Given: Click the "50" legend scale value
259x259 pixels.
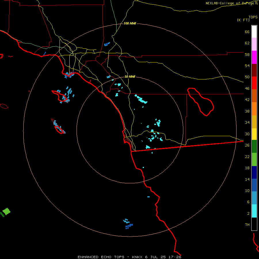Looking at the screenshot, I should (x=247, y=77).
